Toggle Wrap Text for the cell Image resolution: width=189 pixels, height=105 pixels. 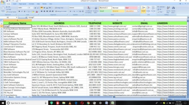(x=59, y=8)
